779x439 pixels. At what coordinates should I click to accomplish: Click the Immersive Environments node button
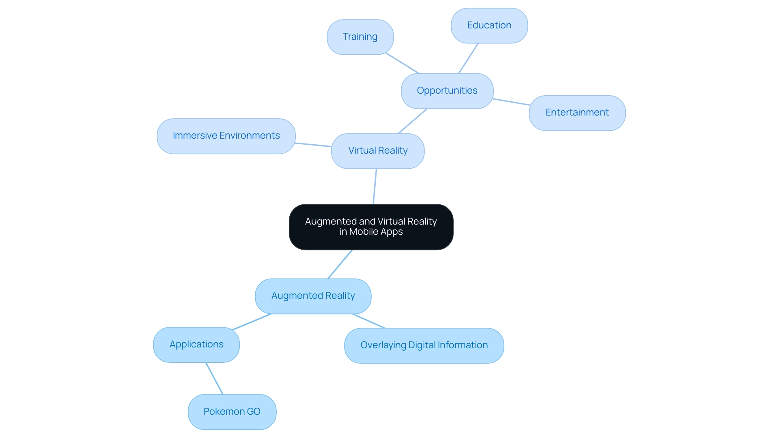click(226, 135)
